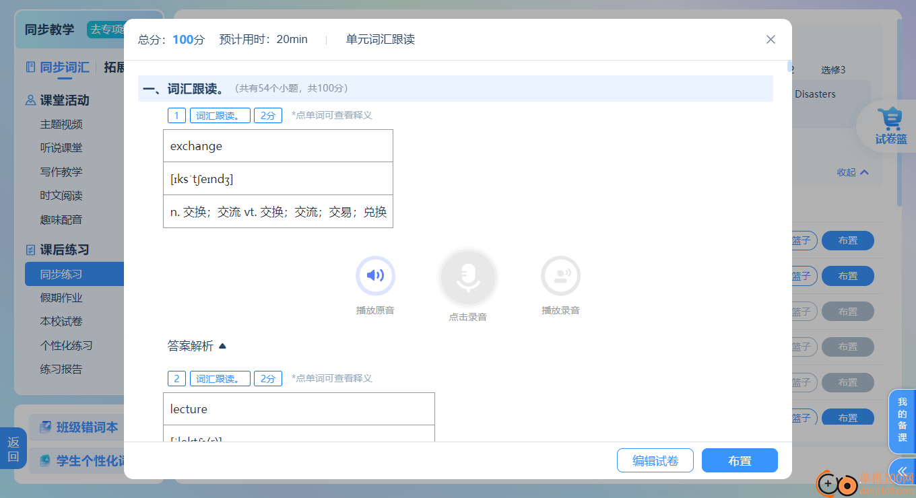The width and height of the screenshot is (916, 498).
Task: Open 趣味配音 menu item
Action: pos(61,219)
